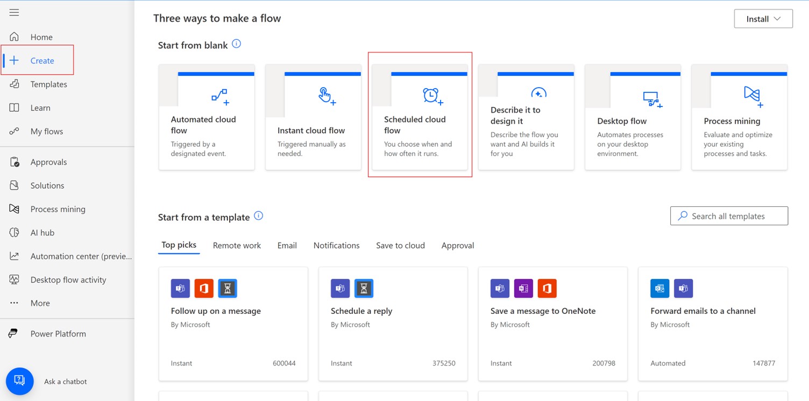The image size is (809, 401).
Task: Switch to the Email tab
Action: click(287, 246)
